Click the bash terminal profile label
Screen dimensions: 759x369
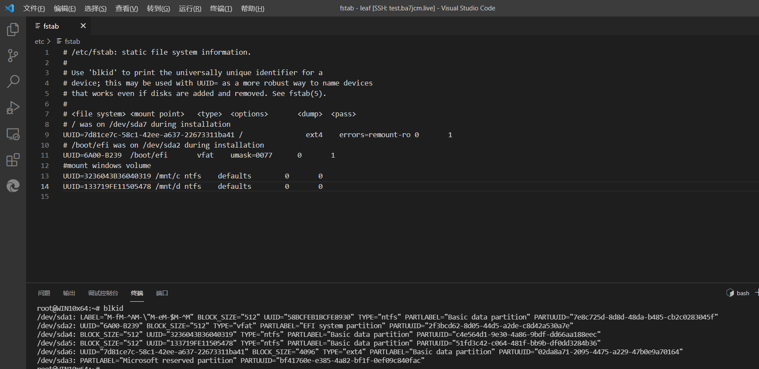pyautogui.click(x=743, y=293)
